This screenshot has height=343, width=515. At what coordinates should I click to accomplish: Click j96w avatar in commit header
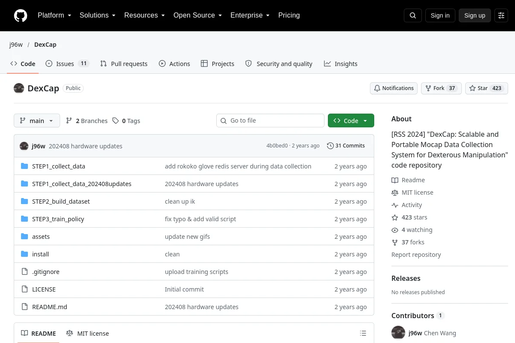point(24,146)
